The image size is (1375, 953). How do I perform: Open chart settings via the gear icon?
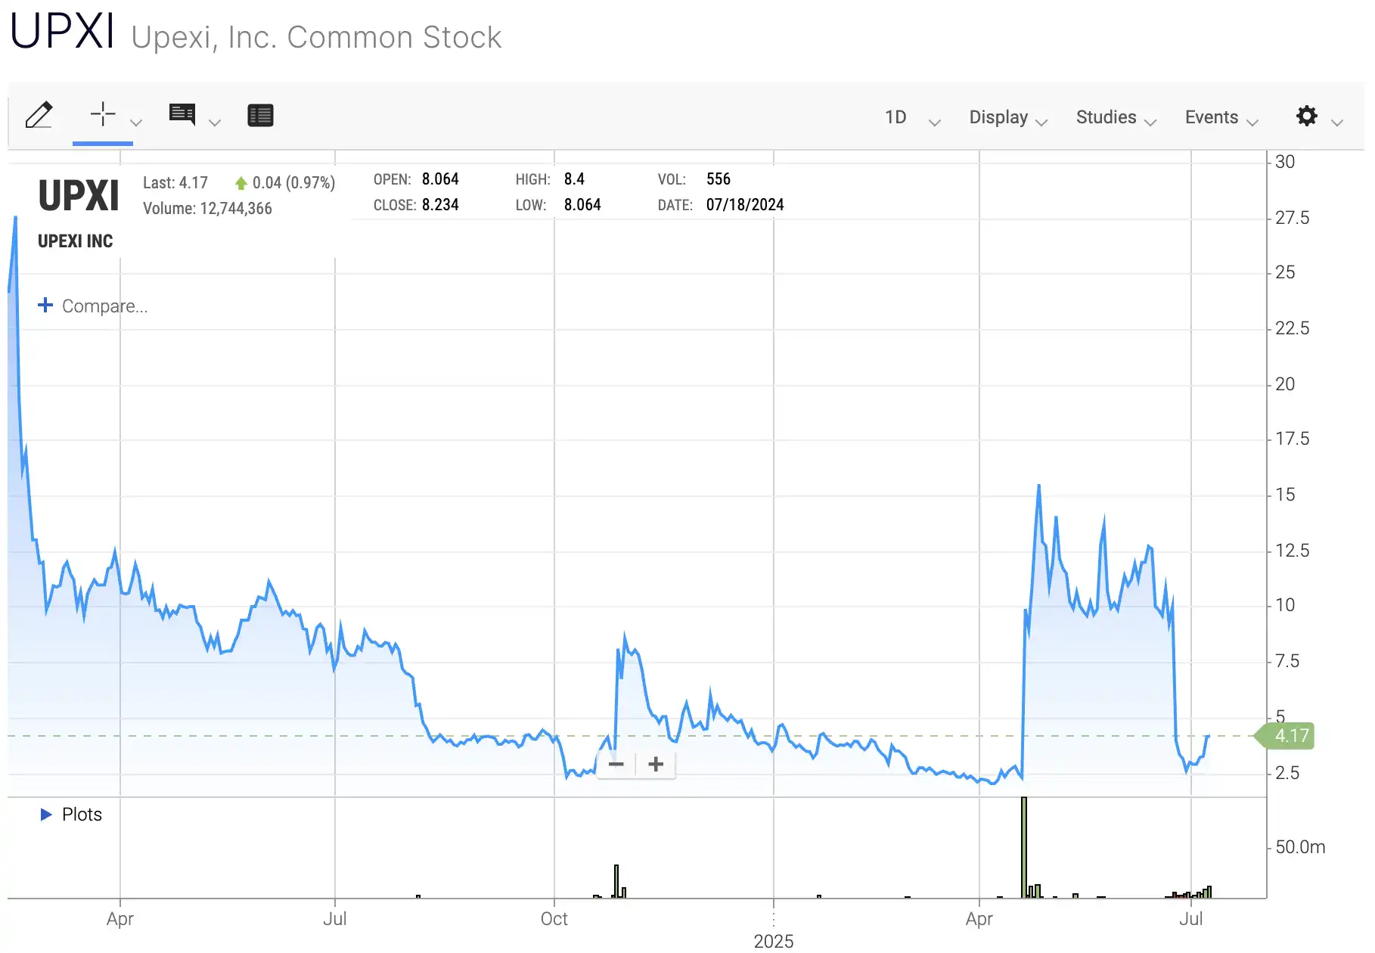(x=1306, y=116)
